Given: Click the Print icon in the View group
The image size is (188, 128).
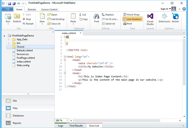Looking at the screenshot, I should [x=128, y=24].
